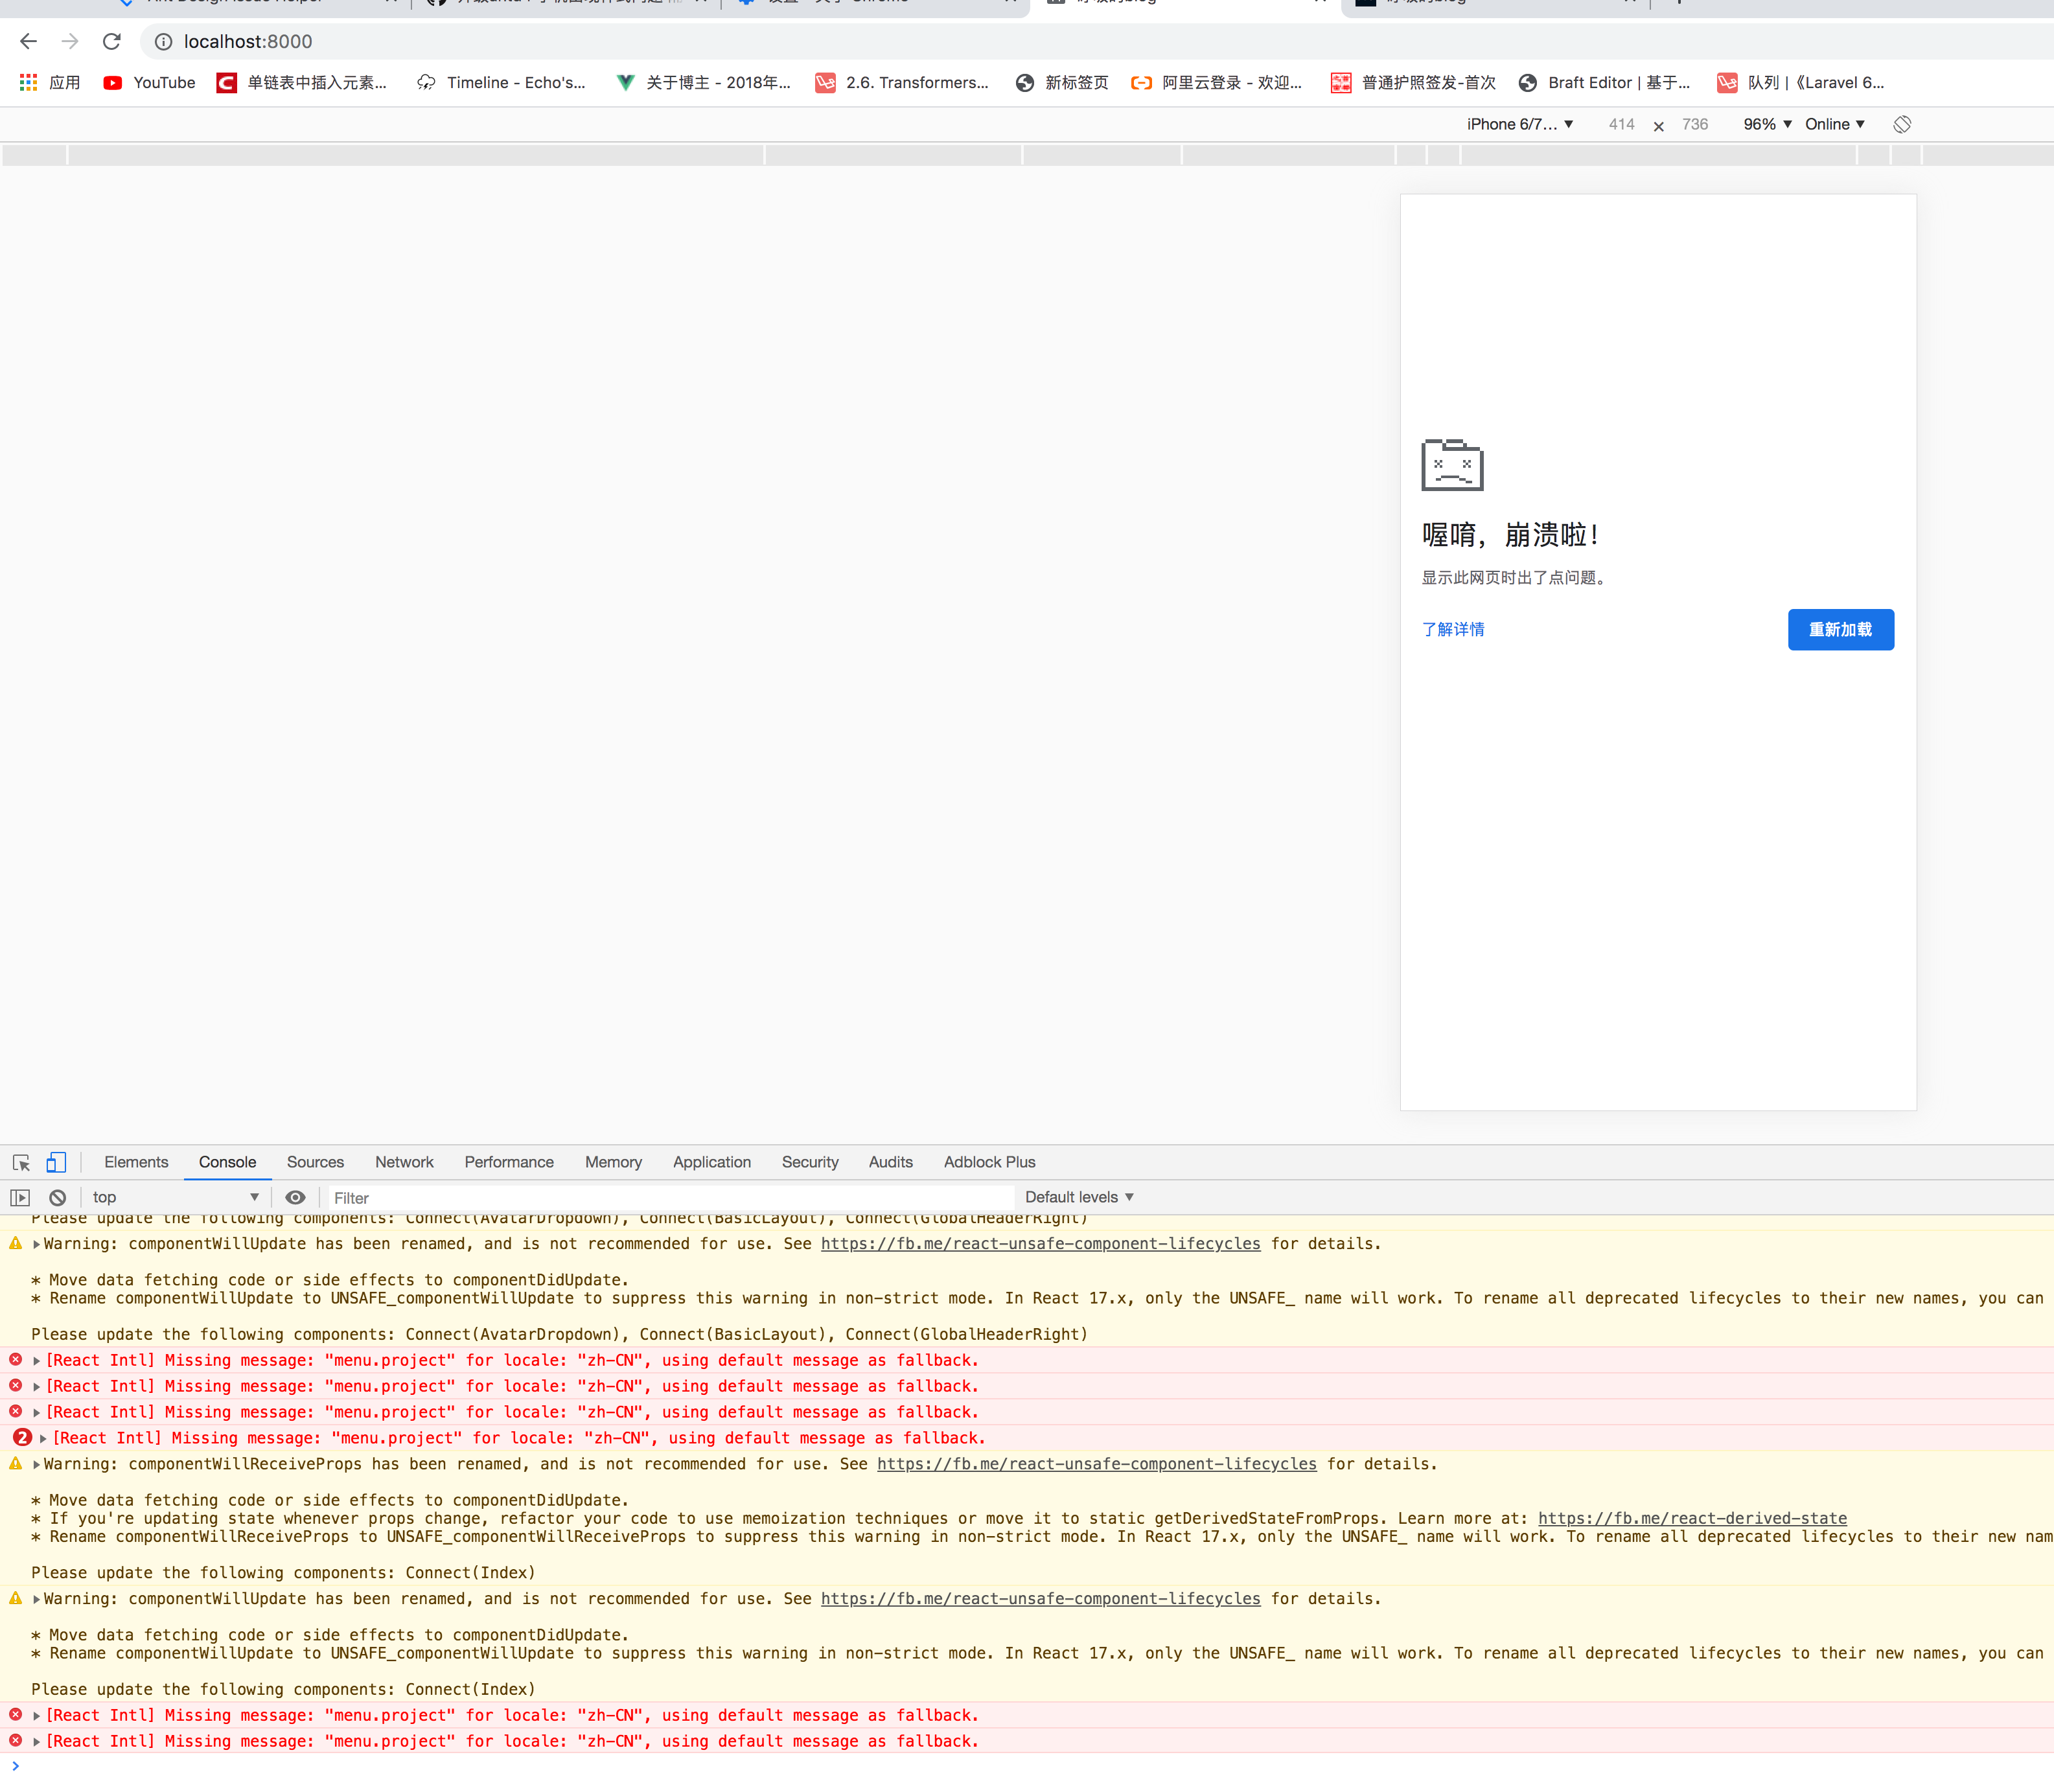The image size is (2054, 1792).
Task: Toggle the device toolbar emulation icon
Action: coord(56,1162)
